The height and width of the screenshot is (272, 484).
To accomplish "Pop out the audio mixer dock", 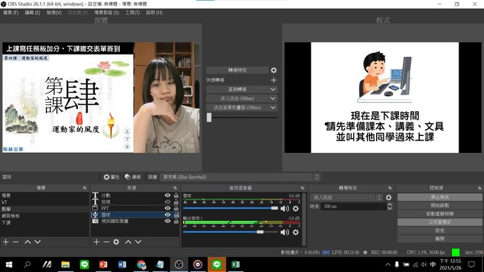I will [x=302, y=188].
